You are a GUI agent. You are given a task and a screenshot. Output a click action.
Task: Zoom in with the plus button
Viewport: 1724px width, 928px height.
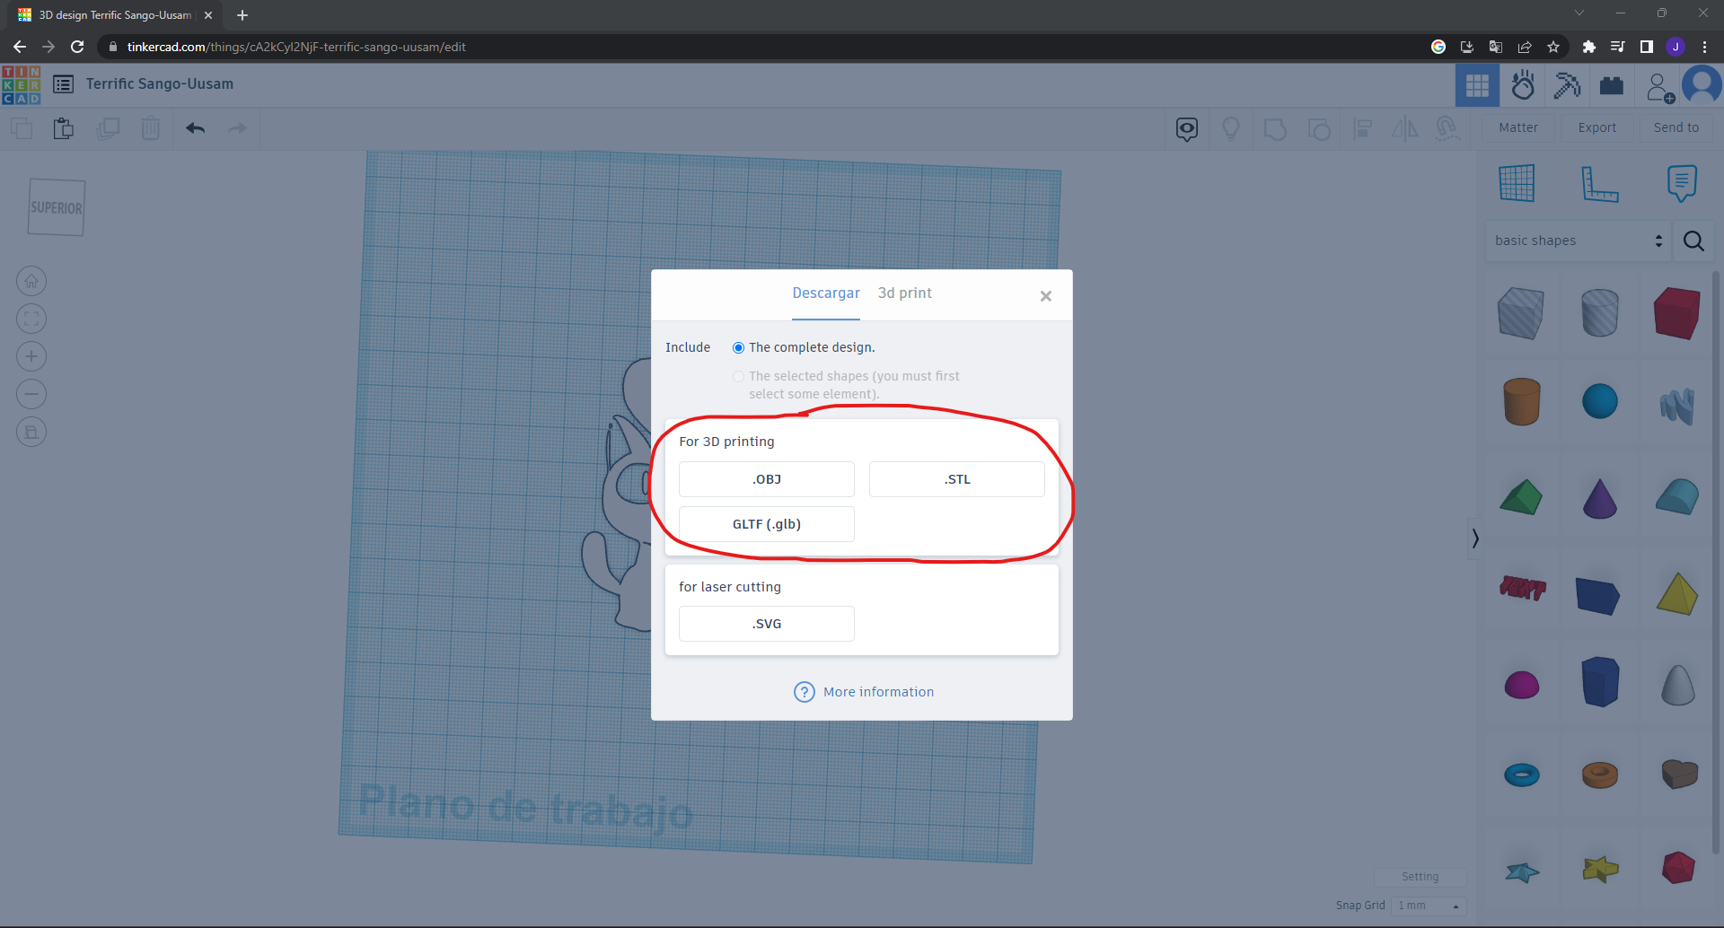[31, 356]
